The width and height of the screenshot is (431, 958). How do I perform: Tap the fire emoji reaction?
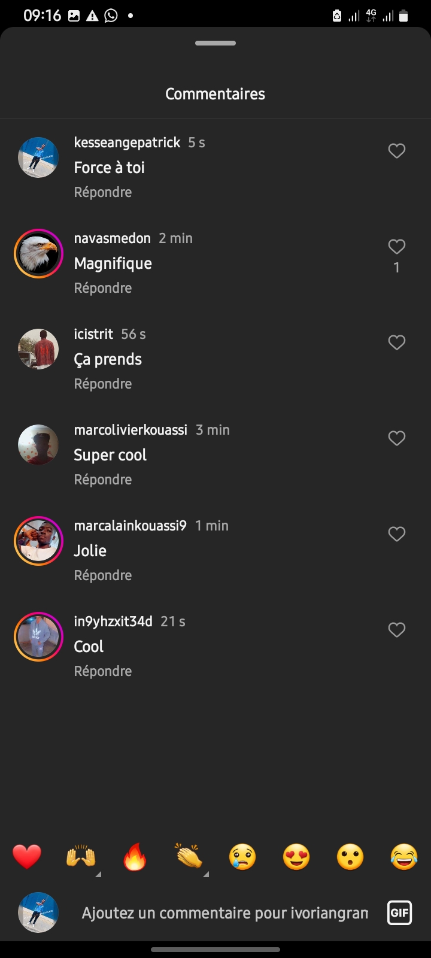135,857
